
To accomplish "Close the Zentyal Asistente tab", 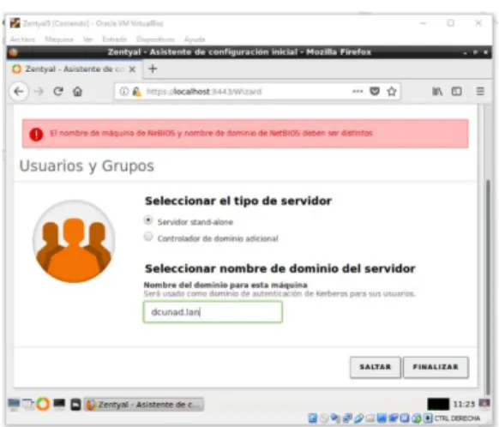I will 132,69.
